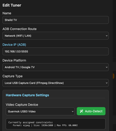
Task: Click the Name label above the first field
Action: 7,13
